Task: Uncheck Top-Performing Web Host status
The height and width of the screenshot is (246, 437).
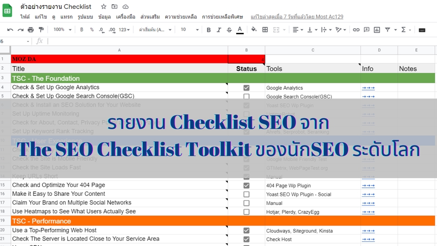Action: [246, 231]
